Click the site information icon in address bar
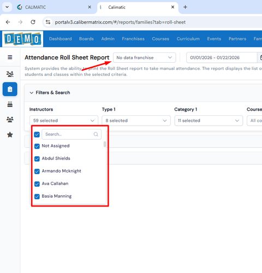The height and width of the screenshot is (273, 262). (x=48, y=22)
